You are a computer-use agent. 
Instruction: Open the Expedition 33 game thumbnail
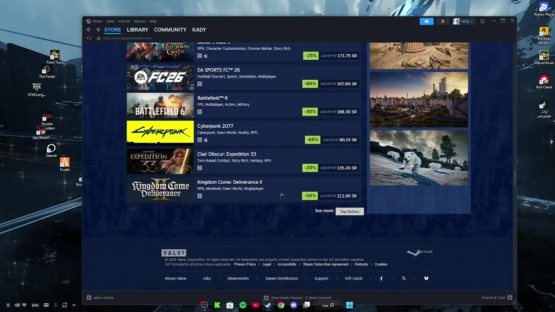click(x=160, y=161)
